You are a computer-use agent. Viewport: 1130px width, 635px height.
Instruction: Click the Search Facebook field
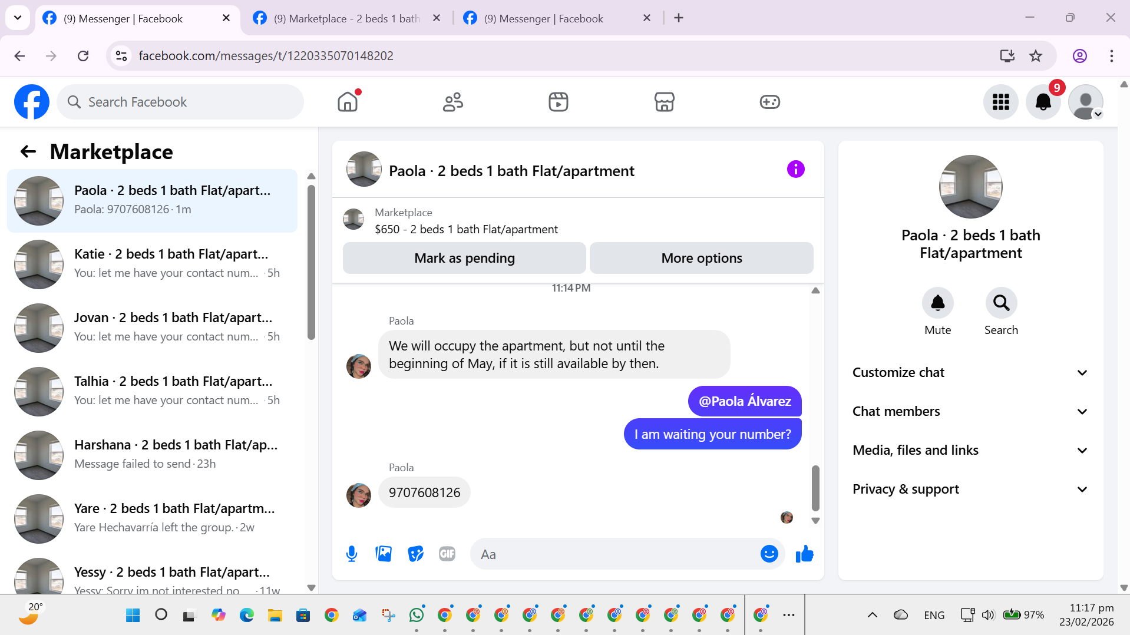(180, 102)
